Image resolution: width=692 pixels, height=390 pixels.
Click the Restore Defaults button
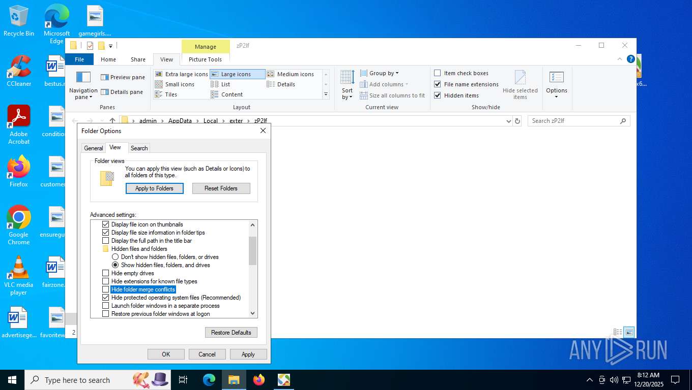tap(231, 333)
